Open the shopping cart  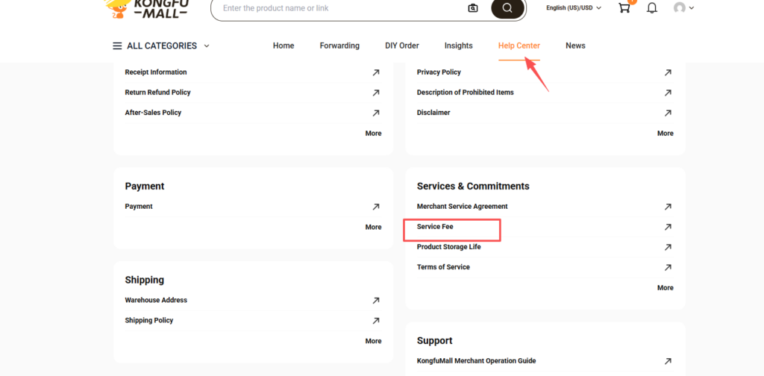[624, 7]
